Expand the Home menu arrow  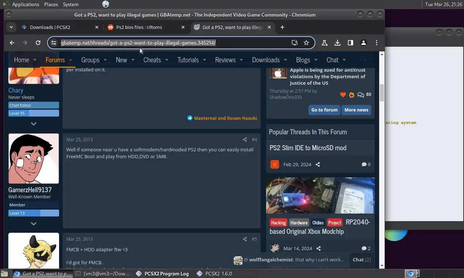click(x=35, y=60)
